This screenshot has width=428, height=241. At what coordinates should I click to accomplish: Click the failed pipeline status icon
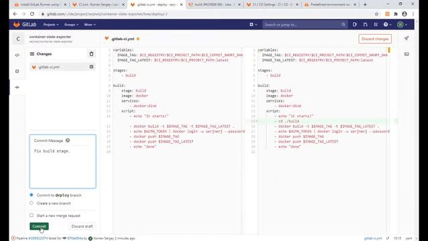click(13, 238)
